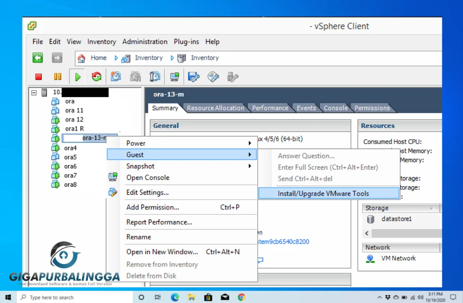
Task: Open the Plug-ins menu
Action: [186, 42]
